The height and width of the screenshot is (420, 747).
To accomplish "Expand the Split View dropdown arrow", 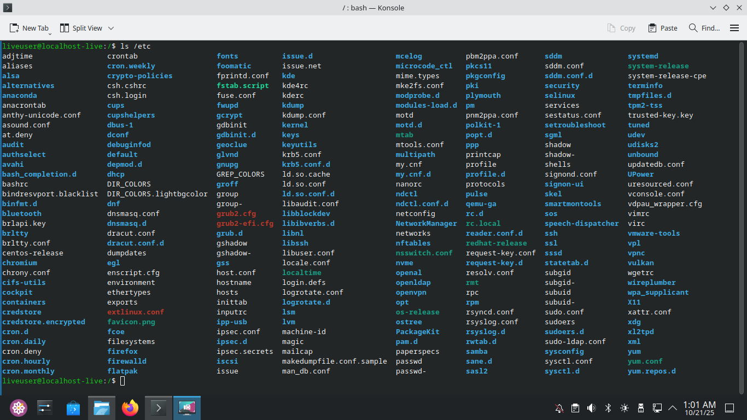I will click(x=111, y=28).
